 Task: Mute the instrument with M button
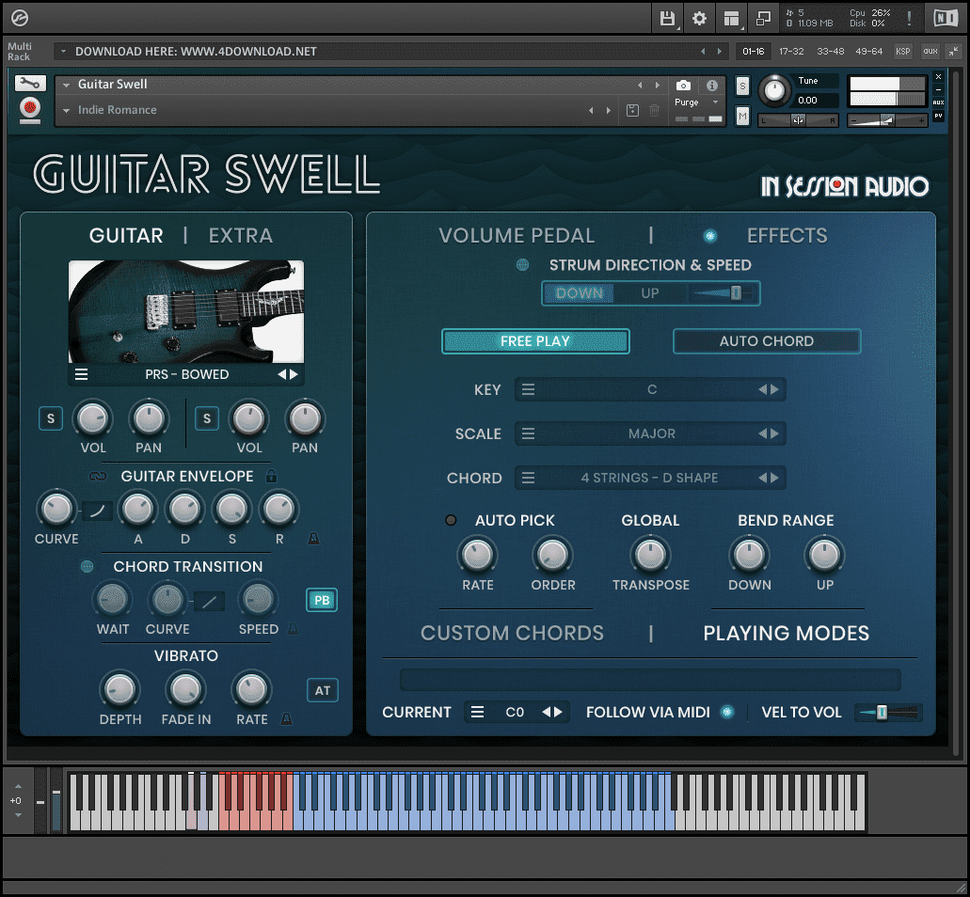point(742,116)
